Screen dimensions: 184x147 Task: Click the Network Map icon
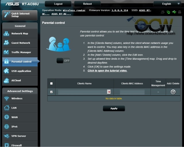(x=6, y=34)
